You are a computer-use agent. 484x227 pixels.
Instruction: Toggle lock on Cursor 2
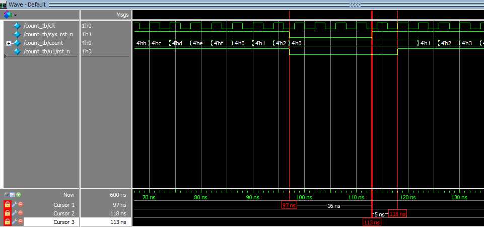coord(8,213)
